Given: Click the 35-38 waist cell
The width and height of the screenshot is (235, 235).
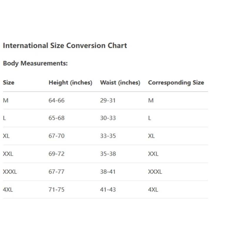Looking at the screenshot, I should tap(108, 154).
